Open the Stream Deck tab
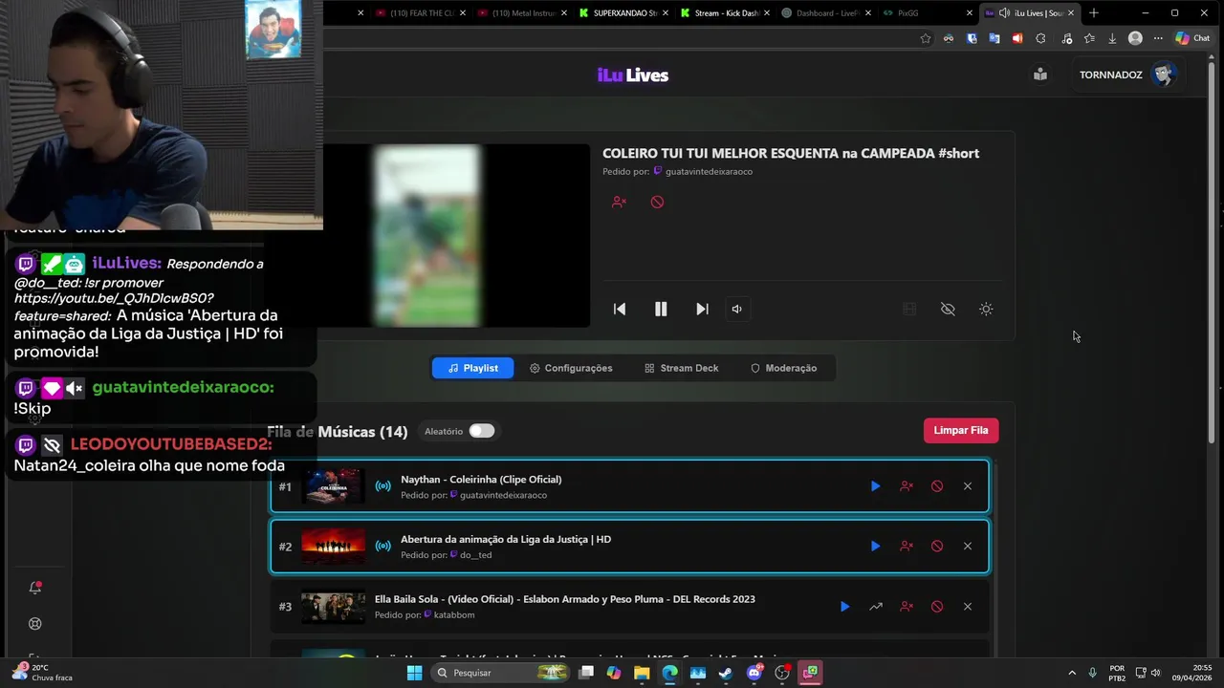This screenshot has width=1224, height=688. 681,368
